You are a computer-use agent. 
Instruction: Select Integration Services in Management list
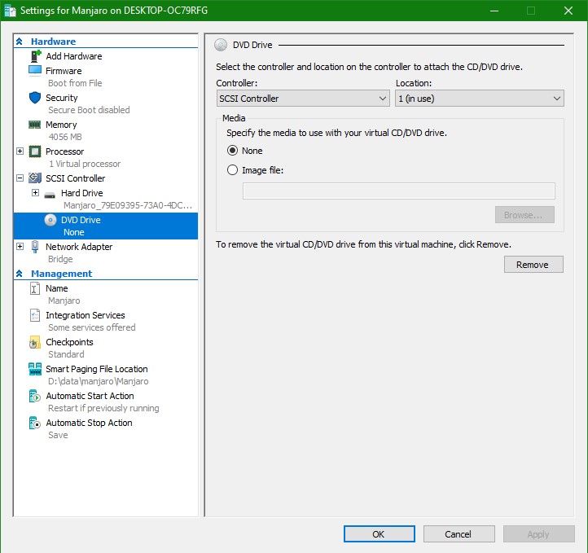pos(85,315)
